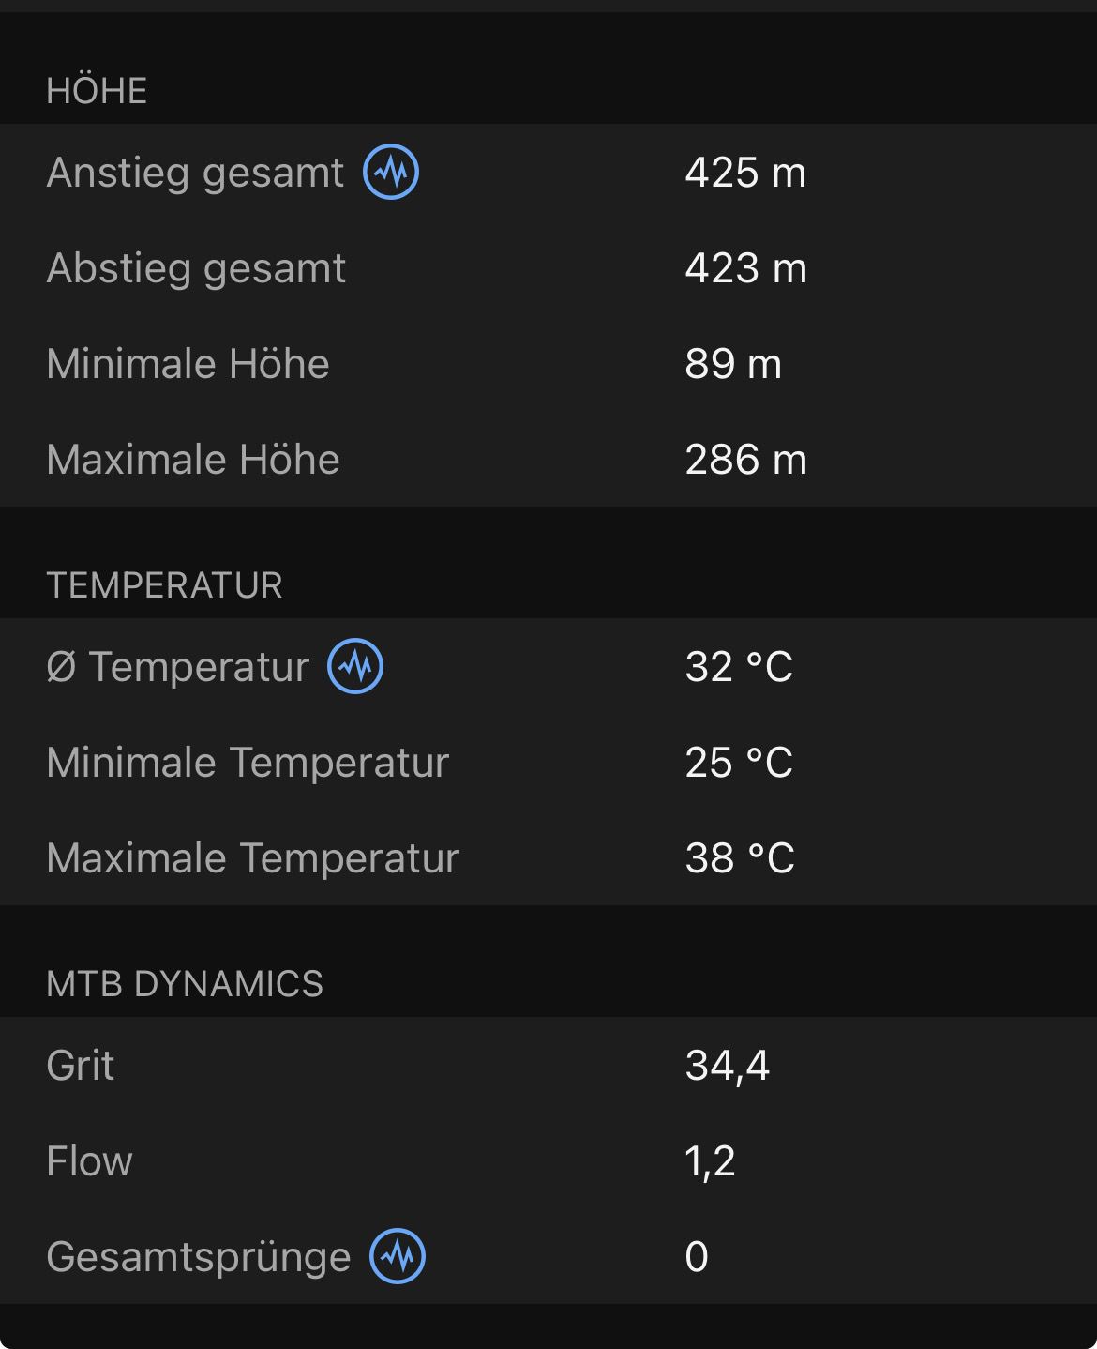Open chart icon beside Gesamtsprünge
The width and height of the screenshot is (1097, 1349).
[x=398, y=1255]
